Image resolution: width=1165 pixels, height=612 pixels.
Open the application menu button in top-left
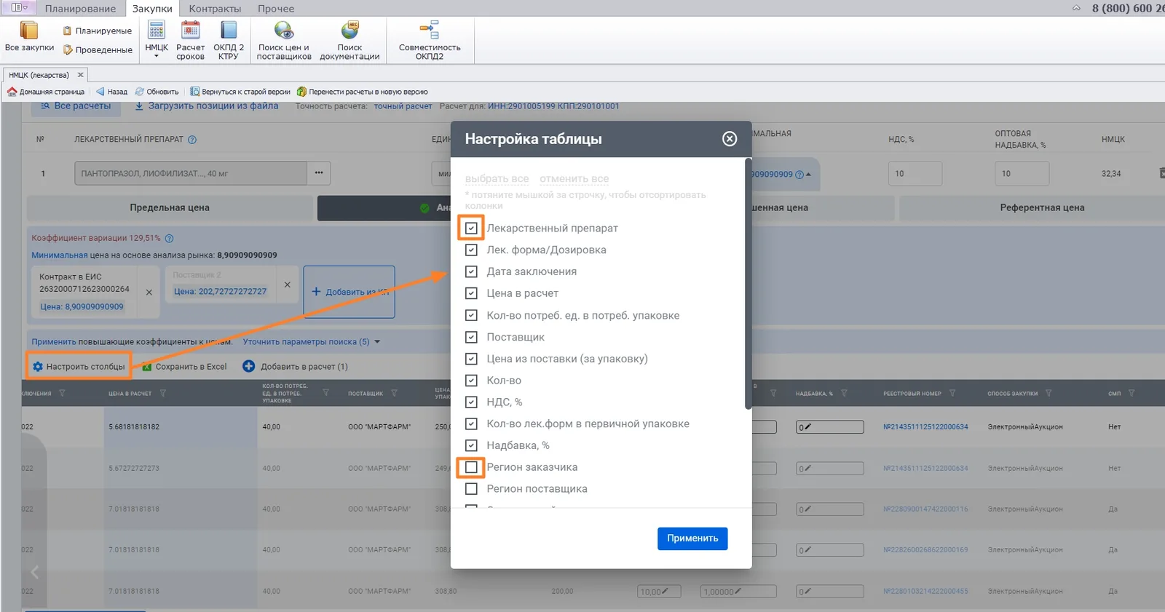pyautogui.click(x=20, y=7)
